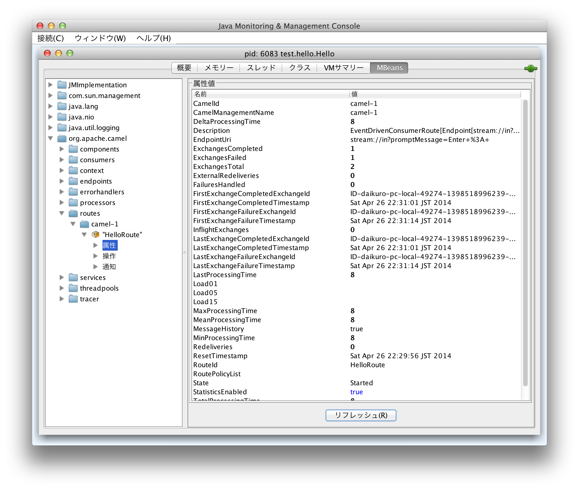Switch to the 概要 tab

(x=184, y=68)
